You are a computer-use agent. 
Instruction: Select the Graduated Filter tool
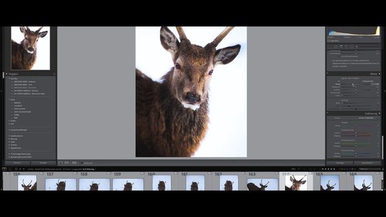pos(346,46)
